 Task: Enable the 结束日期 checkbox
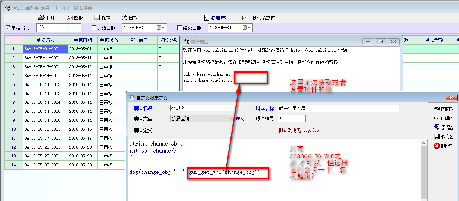pos(180,28)
